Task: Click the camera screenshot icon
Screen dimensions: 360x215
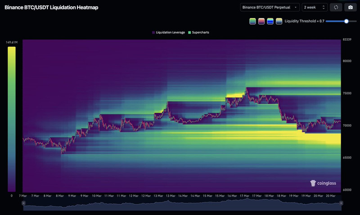Action: (349, 7)
